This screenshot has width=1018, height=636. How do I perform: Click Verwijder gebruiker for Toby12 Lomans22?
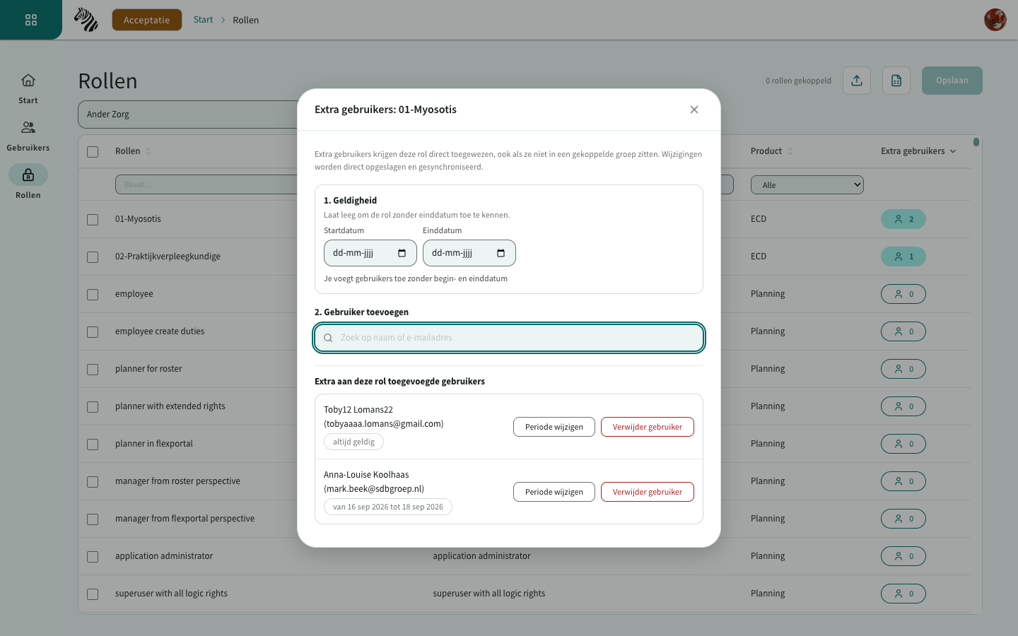[x=648, y=427]
